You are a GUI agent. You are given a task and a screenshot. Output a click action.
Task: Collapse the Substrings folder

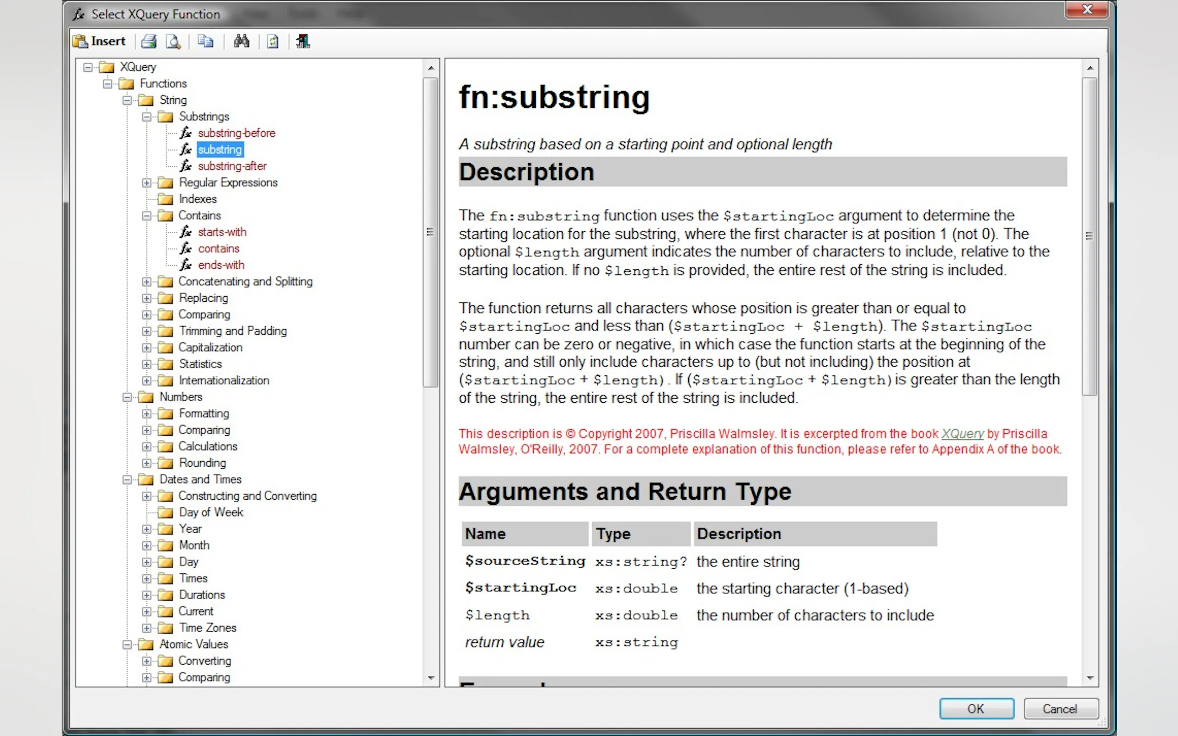pos(147,117)
